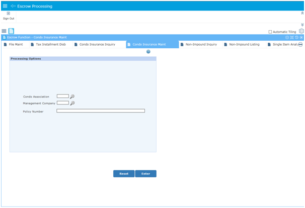Collapse toolbar with the up chevron icon

302,13
